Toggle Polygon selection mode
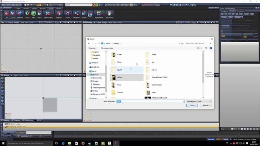Image resolution: width=260 pixels, height=146 pixels. click(125, 5)
